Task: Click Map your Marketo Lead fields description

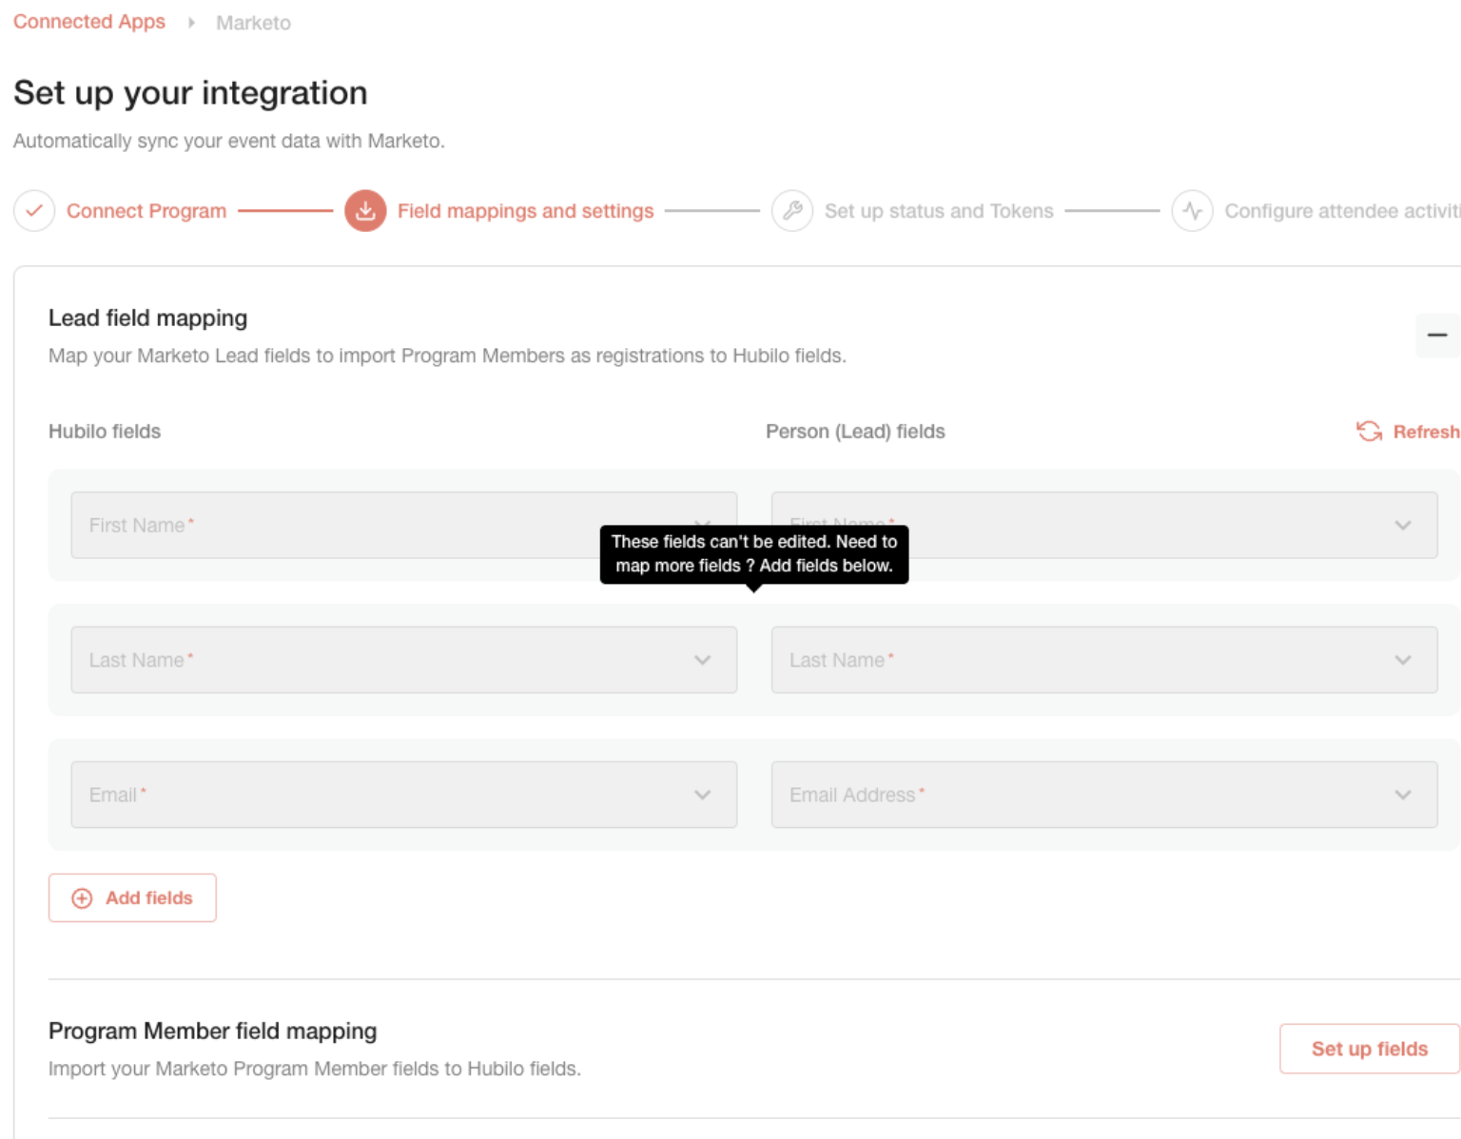Action: (447, 356)
